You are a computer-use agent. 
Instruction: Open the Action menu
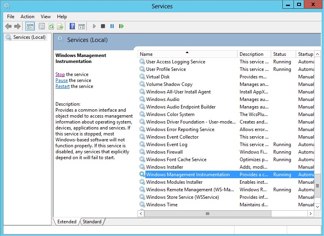[27, 17]
